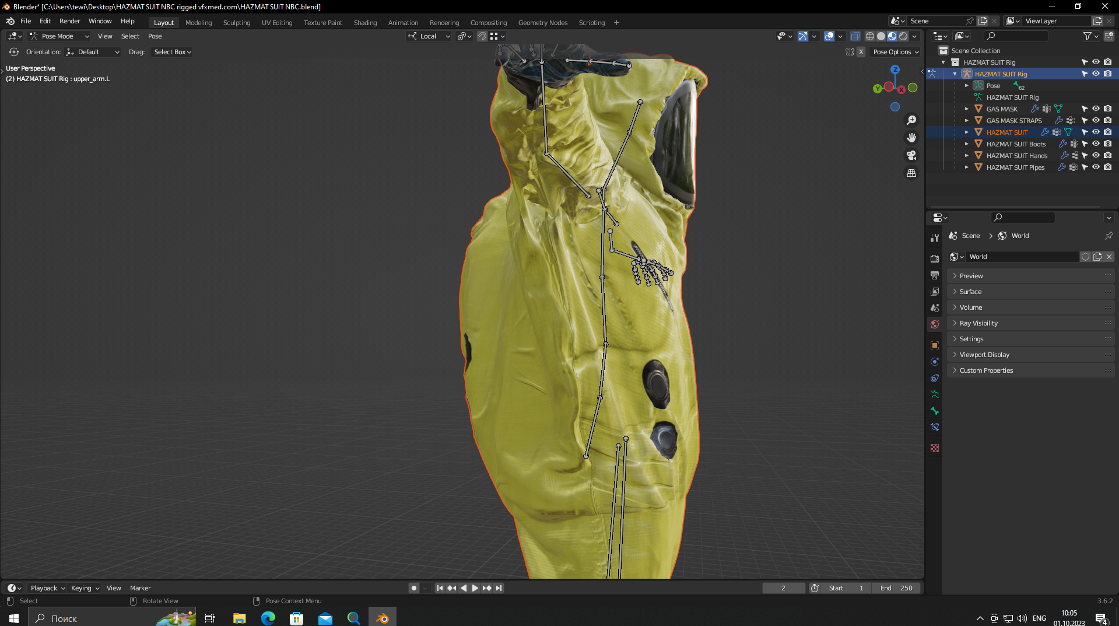This screenshot has width=1119, height=626.
Task: Expand the GAS MASK STRAPS tree item
Action: [x=966, y=121]
